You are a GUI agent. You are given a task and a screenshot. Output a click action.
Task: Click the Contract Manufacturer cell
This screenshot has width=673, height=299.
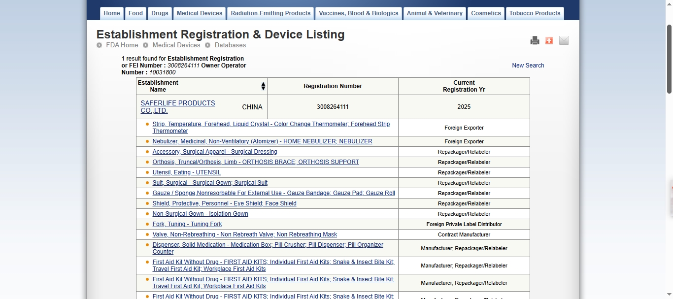click(x=464, y=234)
